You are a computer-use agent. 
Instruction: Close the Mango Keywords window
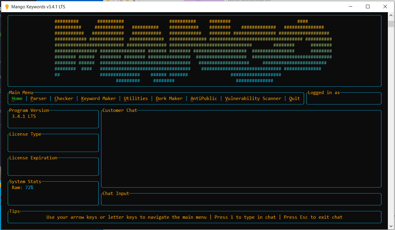[x=385, y=7]
